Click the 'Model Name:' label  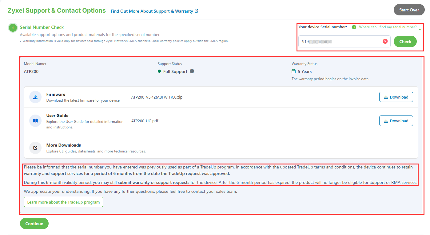point(35,64)
